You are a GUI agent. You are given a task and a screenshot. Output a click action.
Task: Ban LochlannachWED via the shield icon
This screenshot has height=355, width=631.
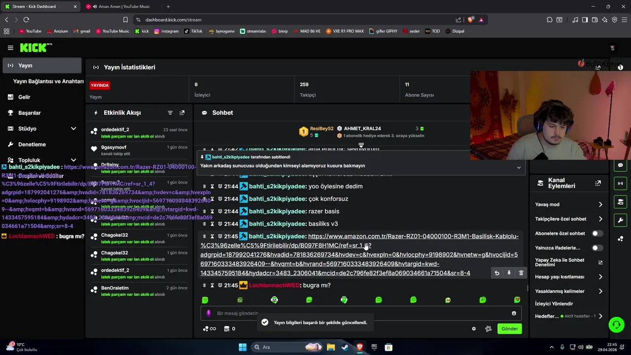220,285
